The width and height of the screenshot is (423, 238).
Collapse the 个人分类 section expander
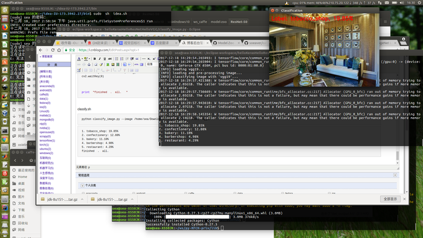coord(83,185)
